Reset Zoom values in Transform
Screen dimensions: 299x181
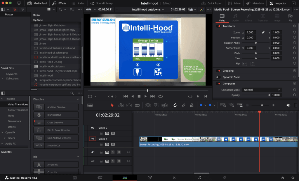coord(294,33)
